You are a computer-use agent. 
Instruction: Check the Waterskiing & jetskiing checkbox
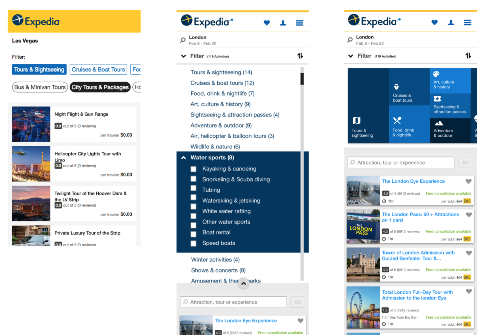coord(193,197)
